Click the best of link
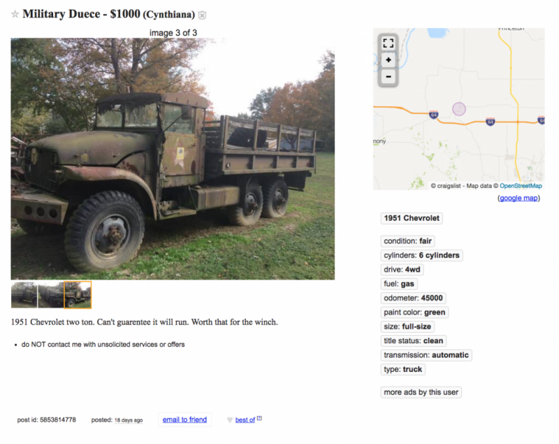 coord(245,420)
